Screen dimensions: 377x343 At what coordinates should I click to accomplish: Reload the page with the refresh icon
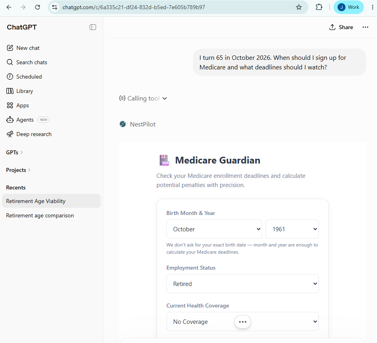(37, 7)
